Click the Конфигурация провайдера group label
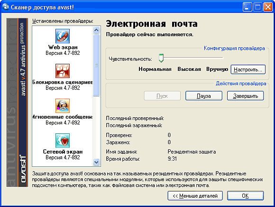Viewport: 275px width, 207px height. (x=234, y=48)
